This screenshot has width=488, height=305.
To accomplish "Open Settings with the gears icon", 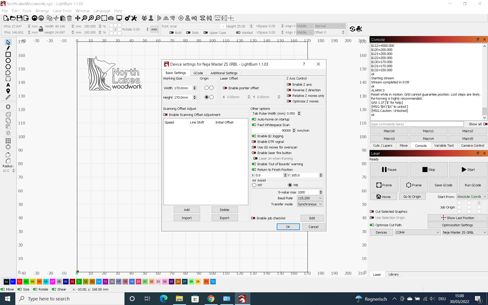I will (x=127, y=19).
